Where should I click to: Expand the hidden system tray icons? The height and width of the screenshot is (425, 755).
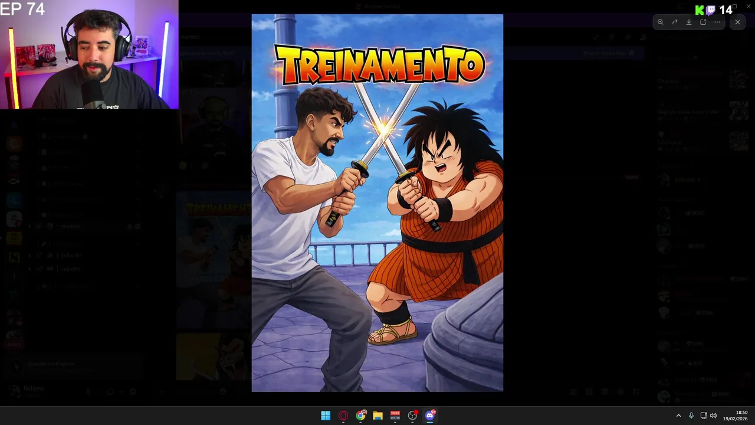tap(678, 416)
